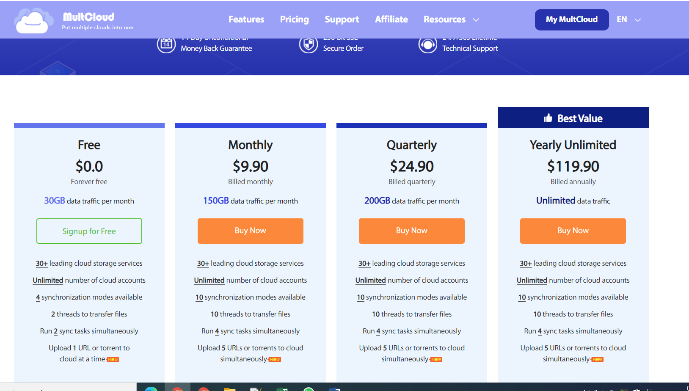The width and height of the screenshot is (689, 391).
Task: Click the Quarterly plan title
Action: click(x=412, y=145)
